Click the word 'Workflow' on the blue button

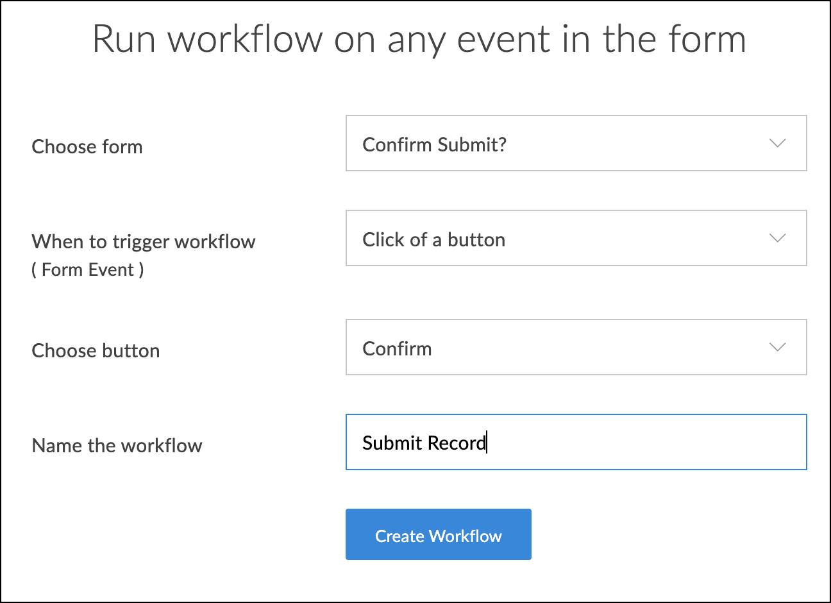(x=466, y=536)
